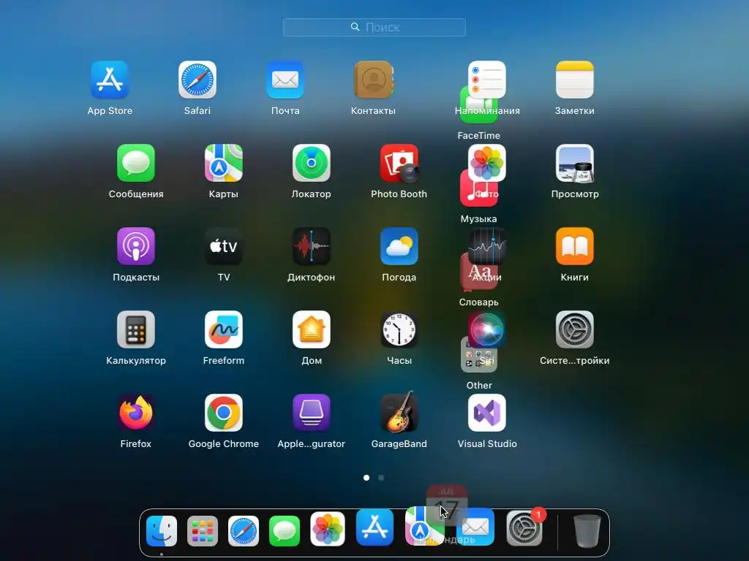
Task: Open Messages from the Dock
Action: pos(285,530)
